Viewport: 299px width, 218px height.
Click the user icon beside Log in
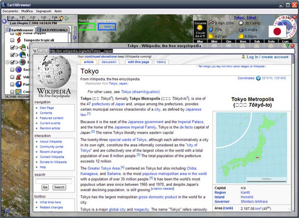pos(243,57)
